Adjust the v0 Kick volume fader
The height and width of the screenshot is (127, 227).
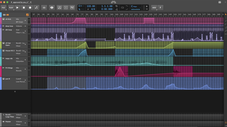[x=29, y=21]
